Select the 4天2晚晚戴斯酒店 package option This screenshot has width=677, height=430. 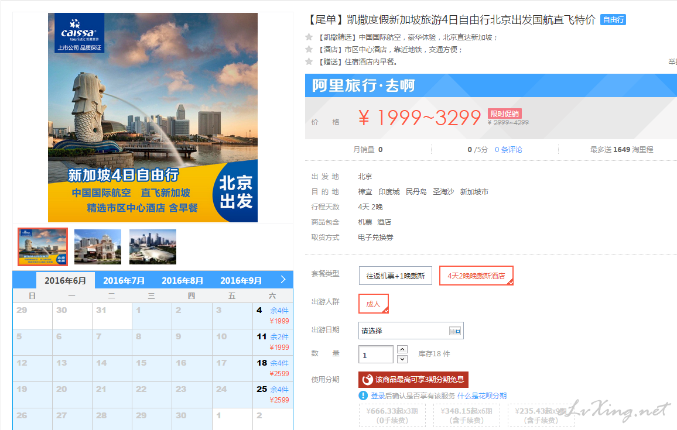(476, 276)
